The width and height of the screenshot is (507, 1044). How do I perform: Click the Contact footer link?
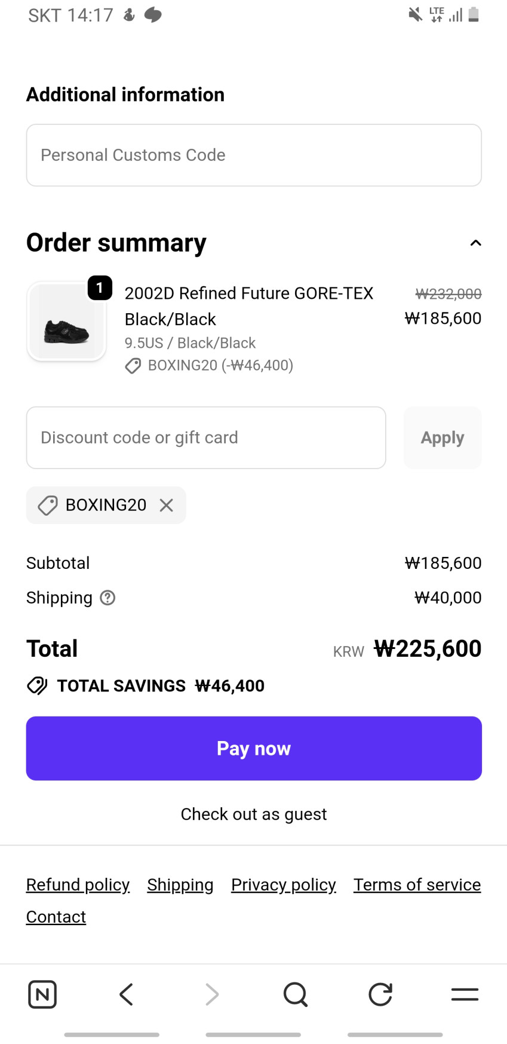(56, 917)
